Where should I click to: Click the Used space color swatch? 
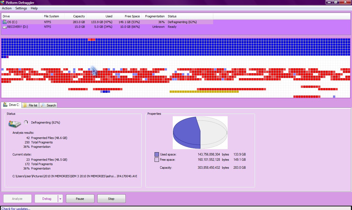pyautogui.click(x=157, y=154)
